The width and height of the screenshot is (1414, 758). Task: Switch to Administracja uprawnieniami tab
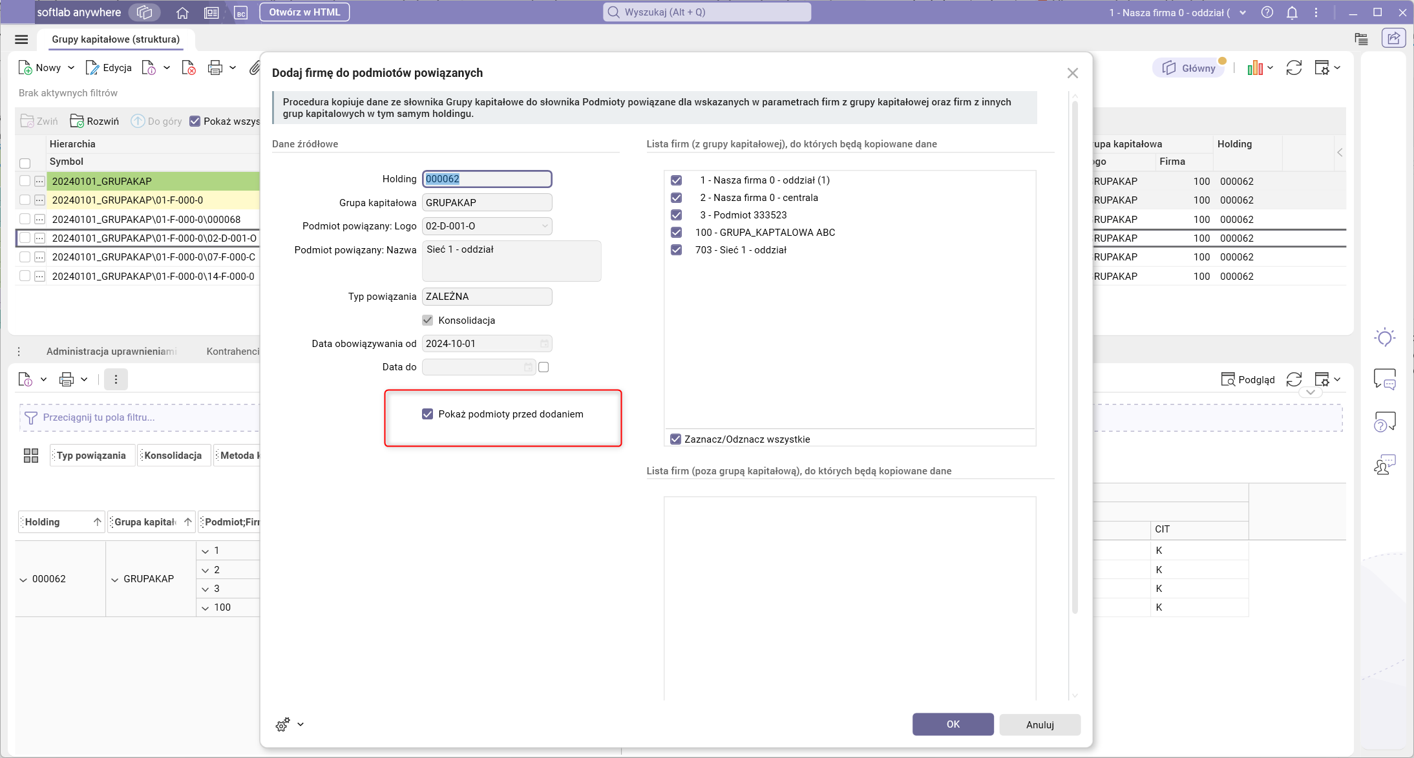pyautogui.click(x=111, y=352)
